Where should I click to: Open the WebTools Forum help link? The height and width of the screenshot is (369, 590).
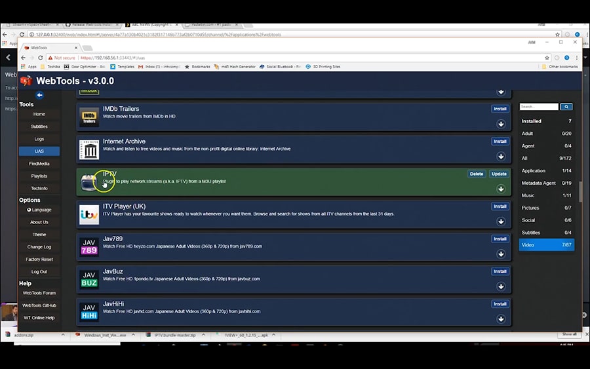point(39,293)
